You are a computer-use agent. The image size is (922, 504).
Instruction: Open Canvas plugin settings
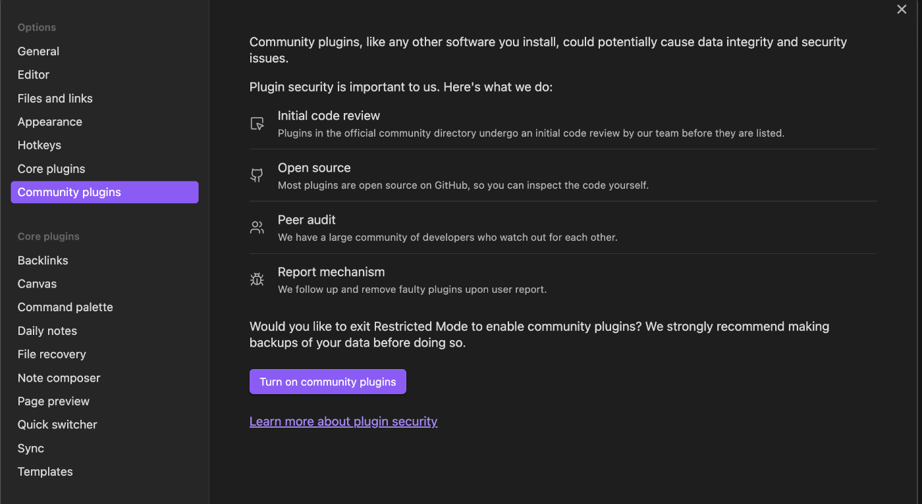pyautogui.click(x=37, y=284)
